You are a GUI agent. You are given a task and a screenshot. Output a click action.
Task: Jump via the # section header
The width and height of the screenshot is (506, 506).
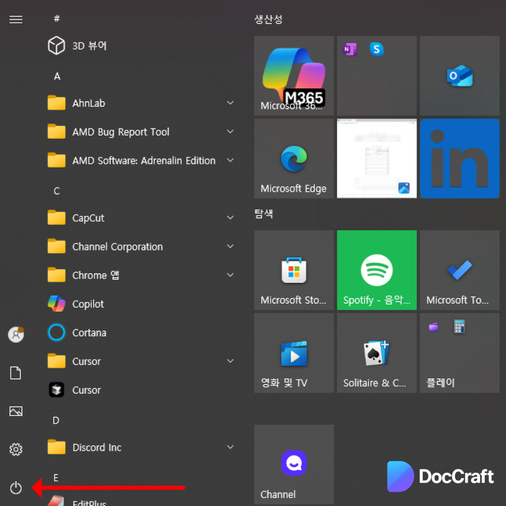[x=57, y=18]
